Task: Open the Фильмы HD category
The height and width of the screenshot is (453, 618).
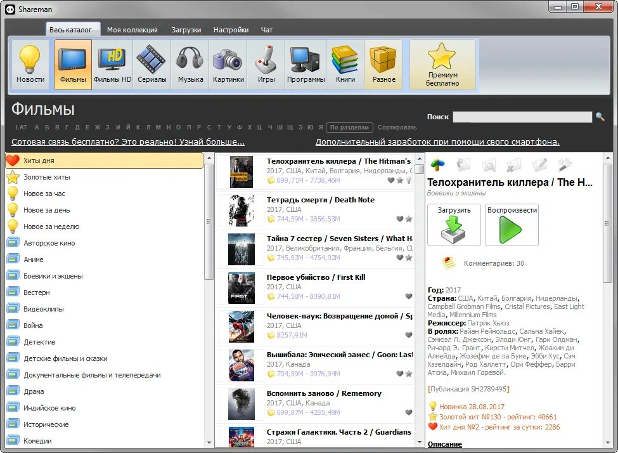Action: tap(112, 64)
